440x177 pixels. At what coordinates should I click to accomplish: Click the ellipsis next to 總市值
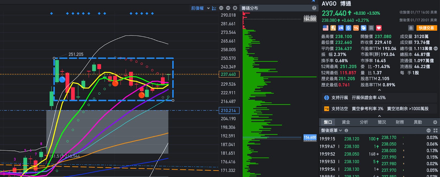coord(436,49)
